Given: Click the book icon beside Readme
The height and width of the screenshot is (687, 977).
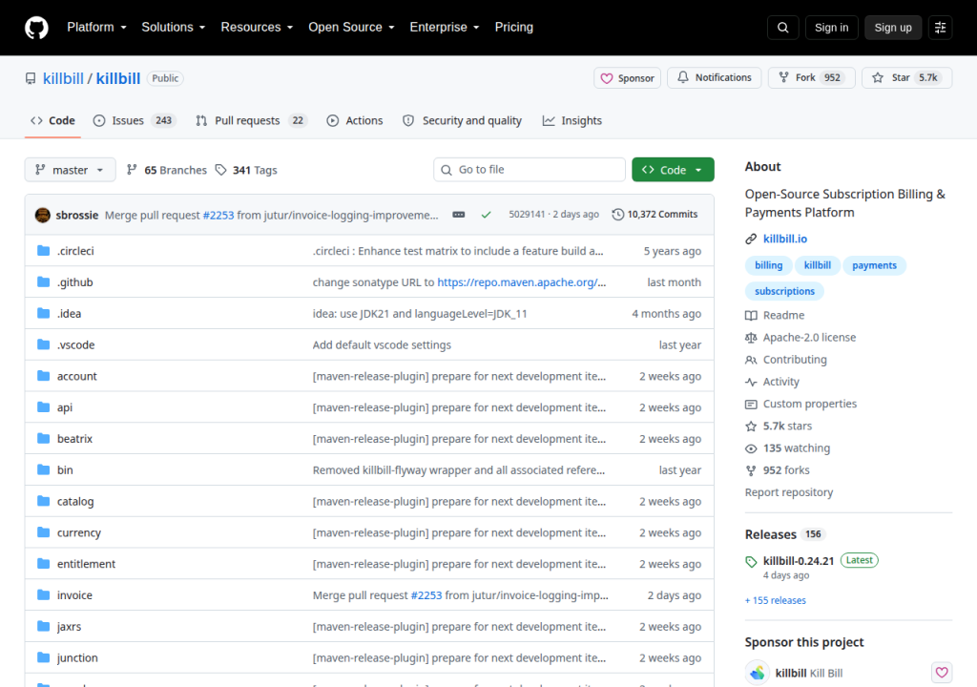Looking at the screenshot, I should click(x=751, y=316).
